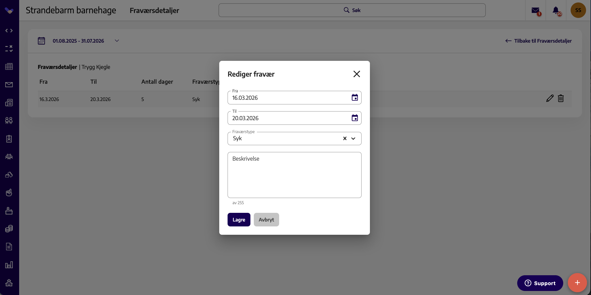Open the Support help button
Image resolution: width=591 pixels, height=295 pixels.
point(540,283)
